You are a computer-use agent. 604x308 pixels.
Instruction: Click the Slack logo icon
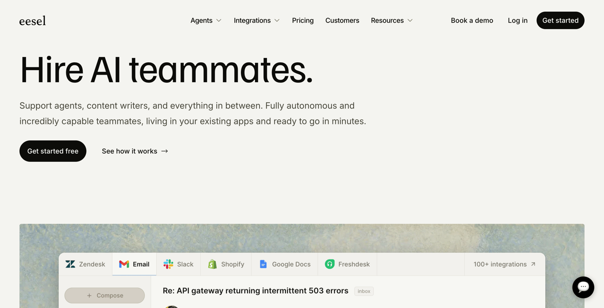pos(168,264)
